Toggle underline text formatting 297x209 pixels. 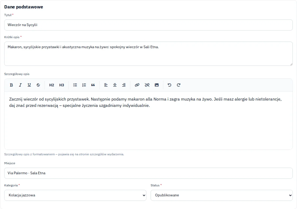pos(29,85)
